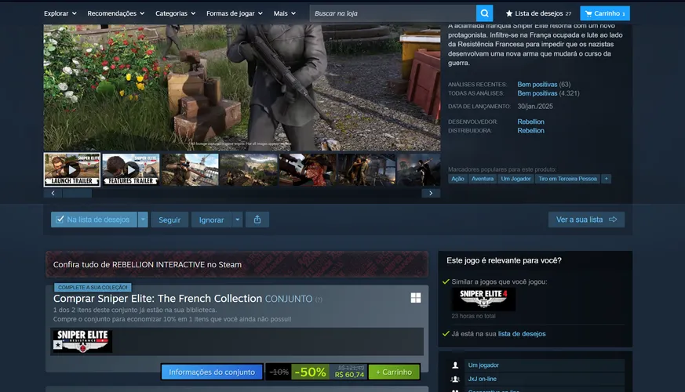
Task: Expand the Formas de jogar menu
Action: point(234,13)
